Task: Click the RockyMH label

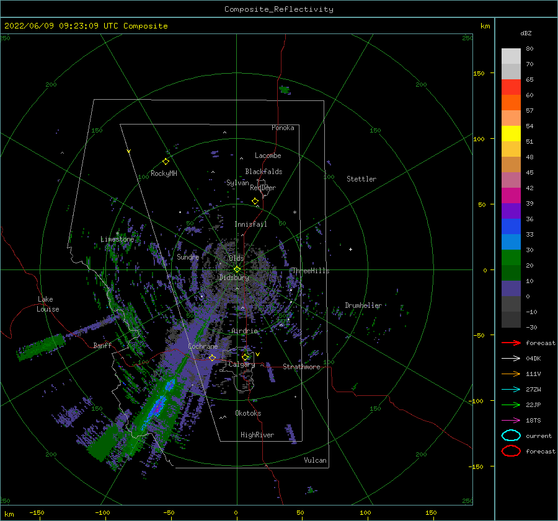Action: click(164, 173)
